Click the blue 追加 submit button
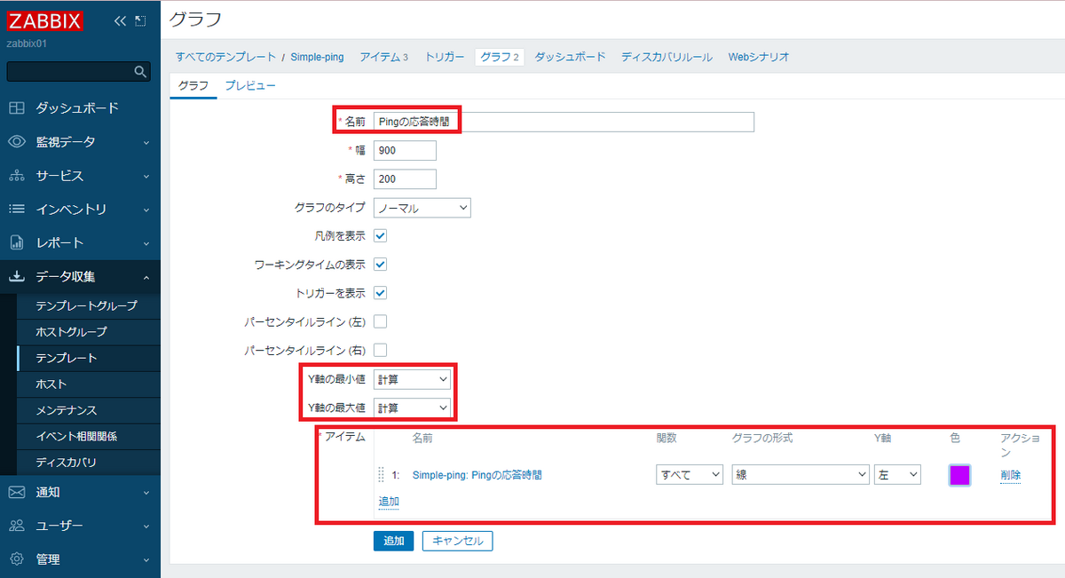Image resolution: width=1065 pixels, height=578 pixels. [393, 541]
